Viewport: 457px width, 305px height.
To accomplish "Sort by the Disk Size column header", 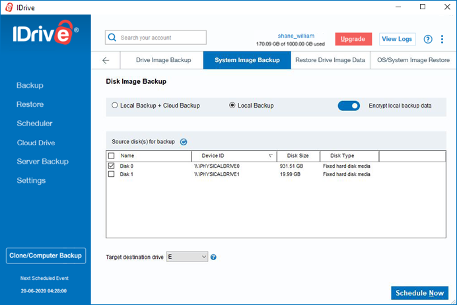I will tap(298, 156).
